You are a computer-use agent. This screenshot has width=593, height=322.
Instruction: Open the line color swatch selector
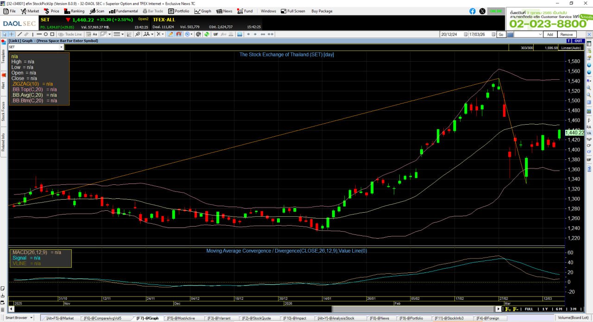(x=105, y=34)
